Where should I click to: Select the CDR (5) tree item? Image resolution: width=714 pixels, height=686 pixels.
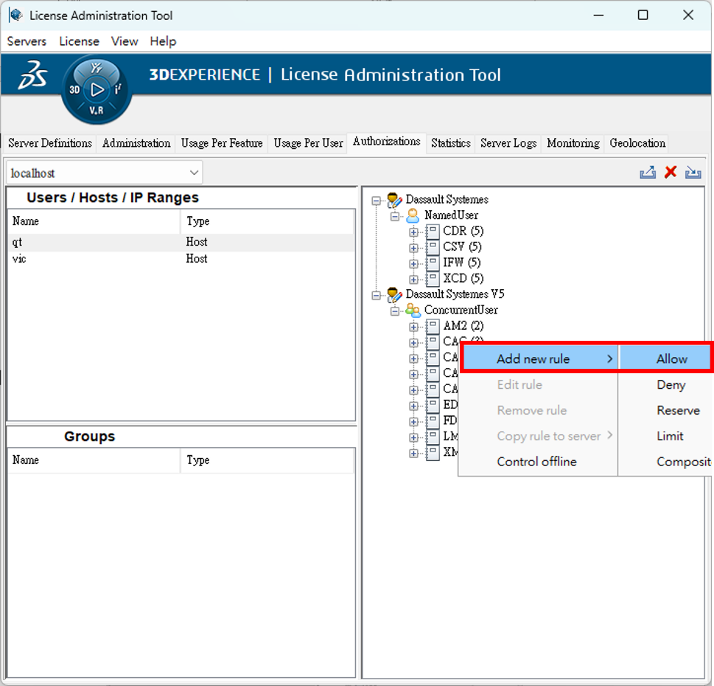(463, 231)
